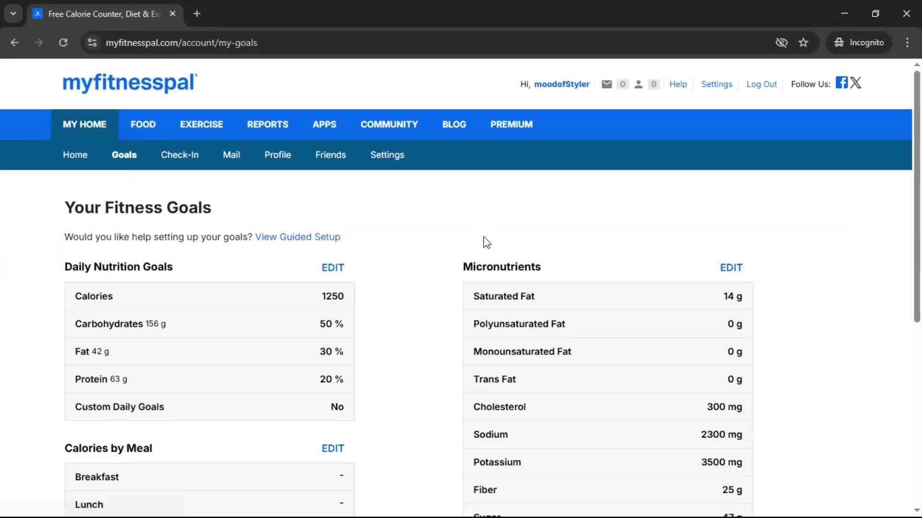Click the myfitnesspal logo
The width and height of the screenshot is (922, 518).
tap(130, 83)
